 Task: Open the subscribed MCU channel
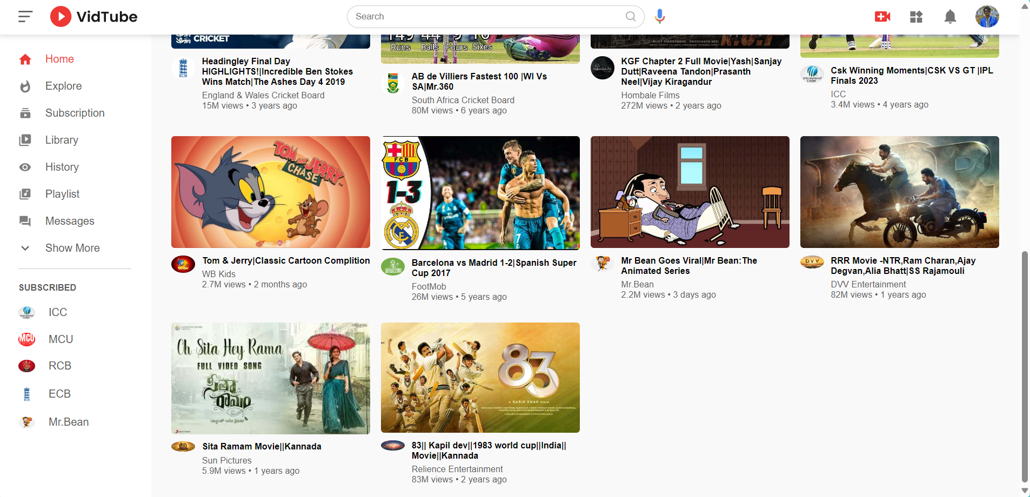click(61, 339)
